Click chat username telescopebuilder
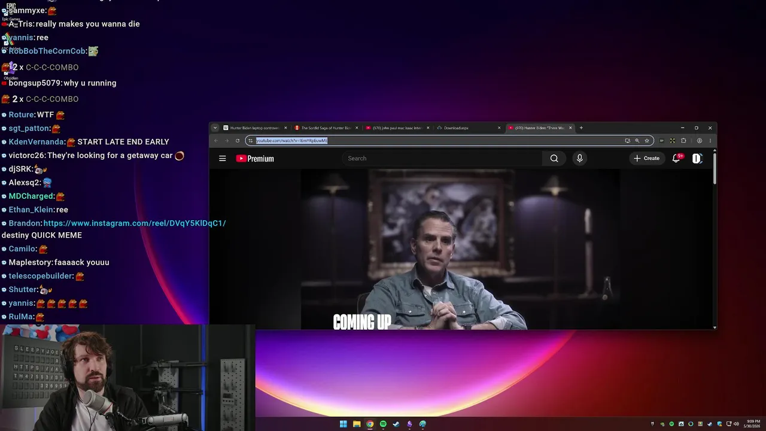The width and height of the screenshot is (766, 431). 41,276
